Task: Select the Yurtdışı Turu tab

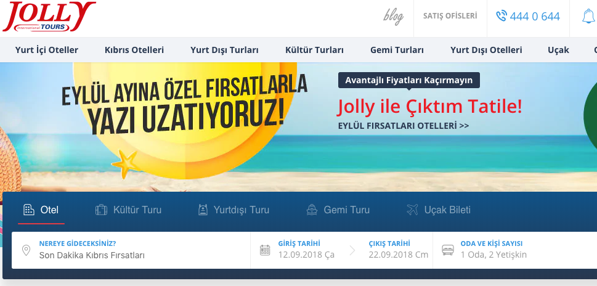Action: [x=234, y=210]
